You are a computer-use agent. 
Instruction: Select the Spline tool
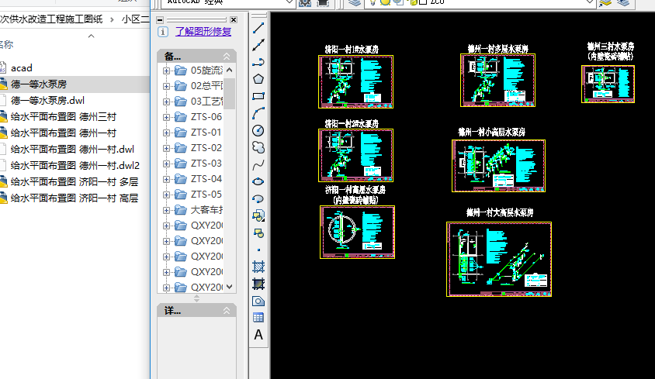[258, 165]
